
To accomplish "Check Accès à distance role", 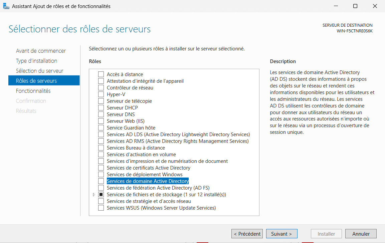I will 101,74.
